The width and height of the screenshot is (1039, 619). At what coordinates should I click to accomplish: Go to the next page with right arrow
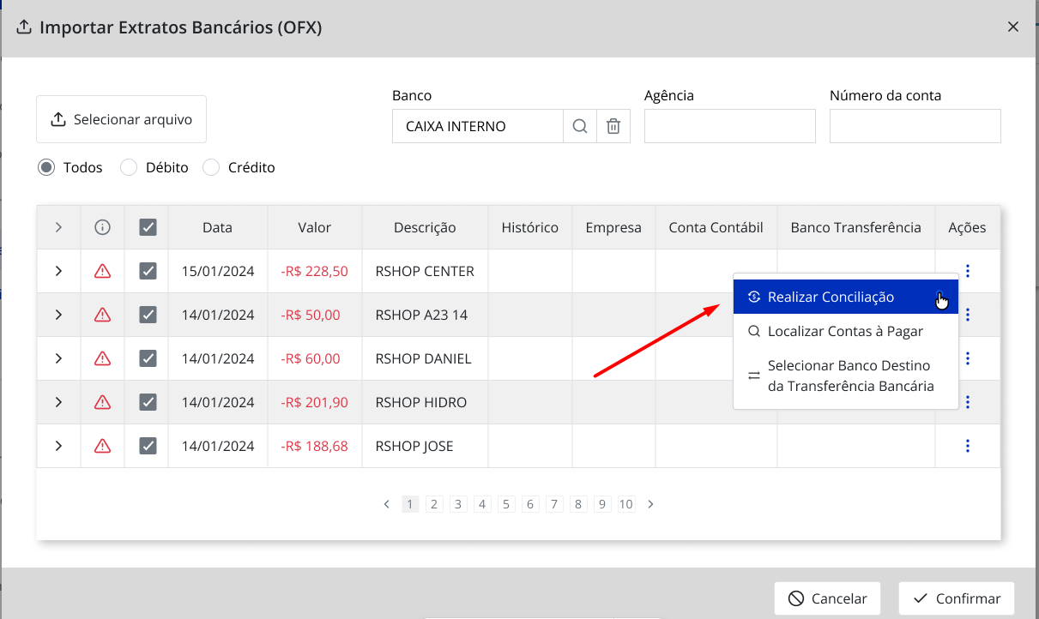(650, 504)
